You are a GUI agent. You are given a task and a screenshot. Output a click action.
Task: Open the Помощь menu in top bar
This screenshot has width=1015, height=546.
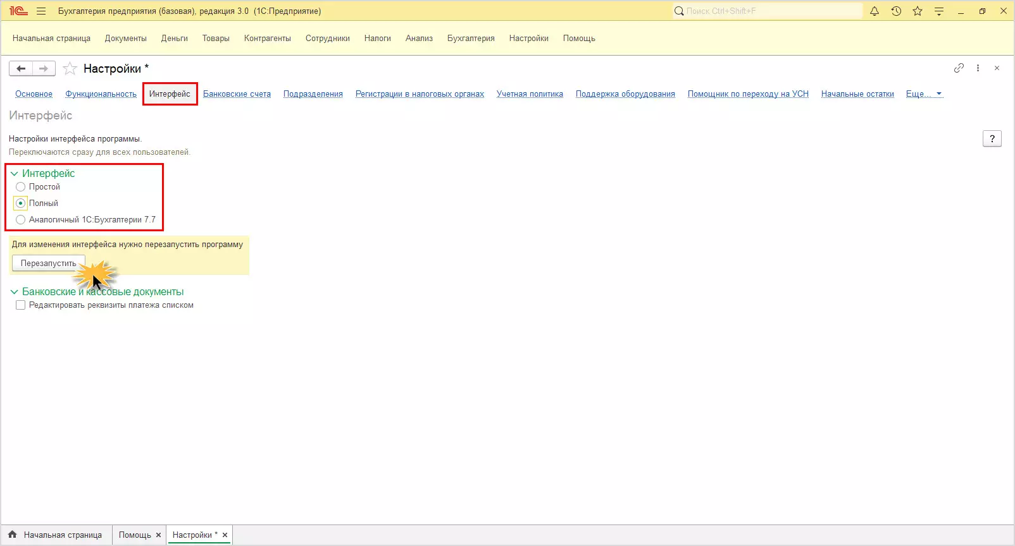pyautogui.click(x=579, y=39)
